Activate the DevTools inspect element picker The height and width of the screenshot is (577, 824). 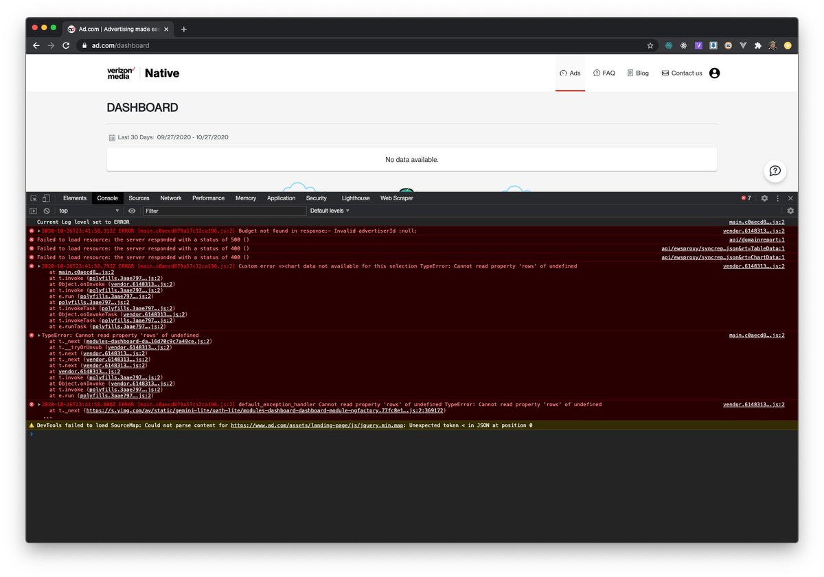tap(34, 198)
